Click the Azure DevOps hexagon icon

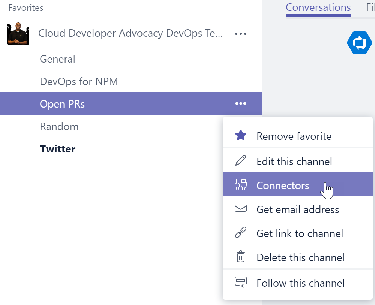point(360,43)
